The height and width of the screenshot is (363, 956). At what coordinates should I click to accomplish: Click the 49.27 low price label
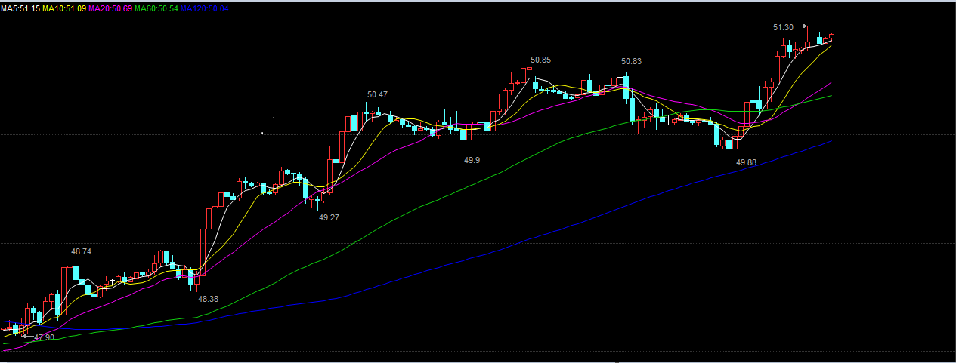329,217
